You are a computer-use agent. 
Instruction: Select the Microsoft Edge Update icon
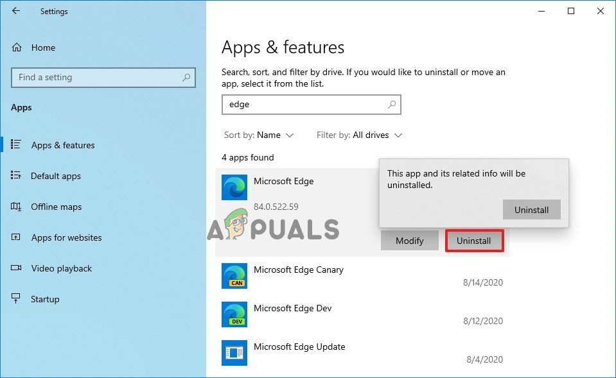click(x=234, y=352)
